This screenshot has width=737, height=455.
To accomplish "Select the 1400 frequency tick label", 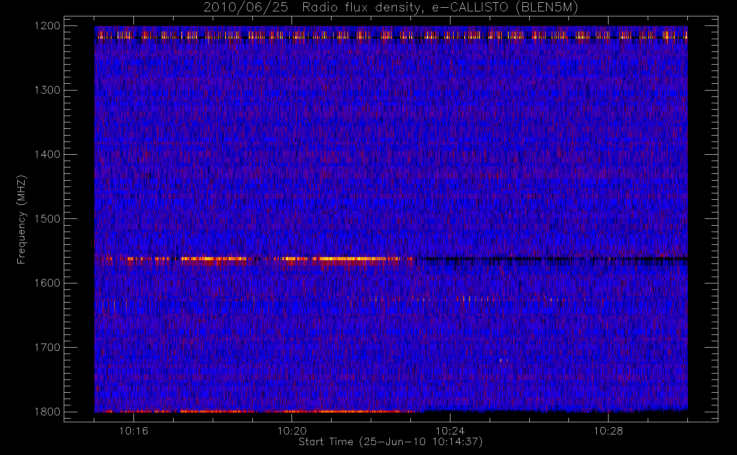I will (47, 155).
